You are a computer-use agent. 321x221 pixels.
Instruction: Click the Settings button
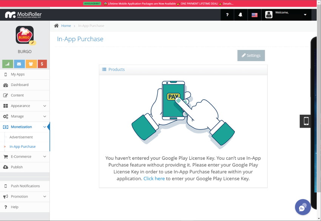(251, 55)
